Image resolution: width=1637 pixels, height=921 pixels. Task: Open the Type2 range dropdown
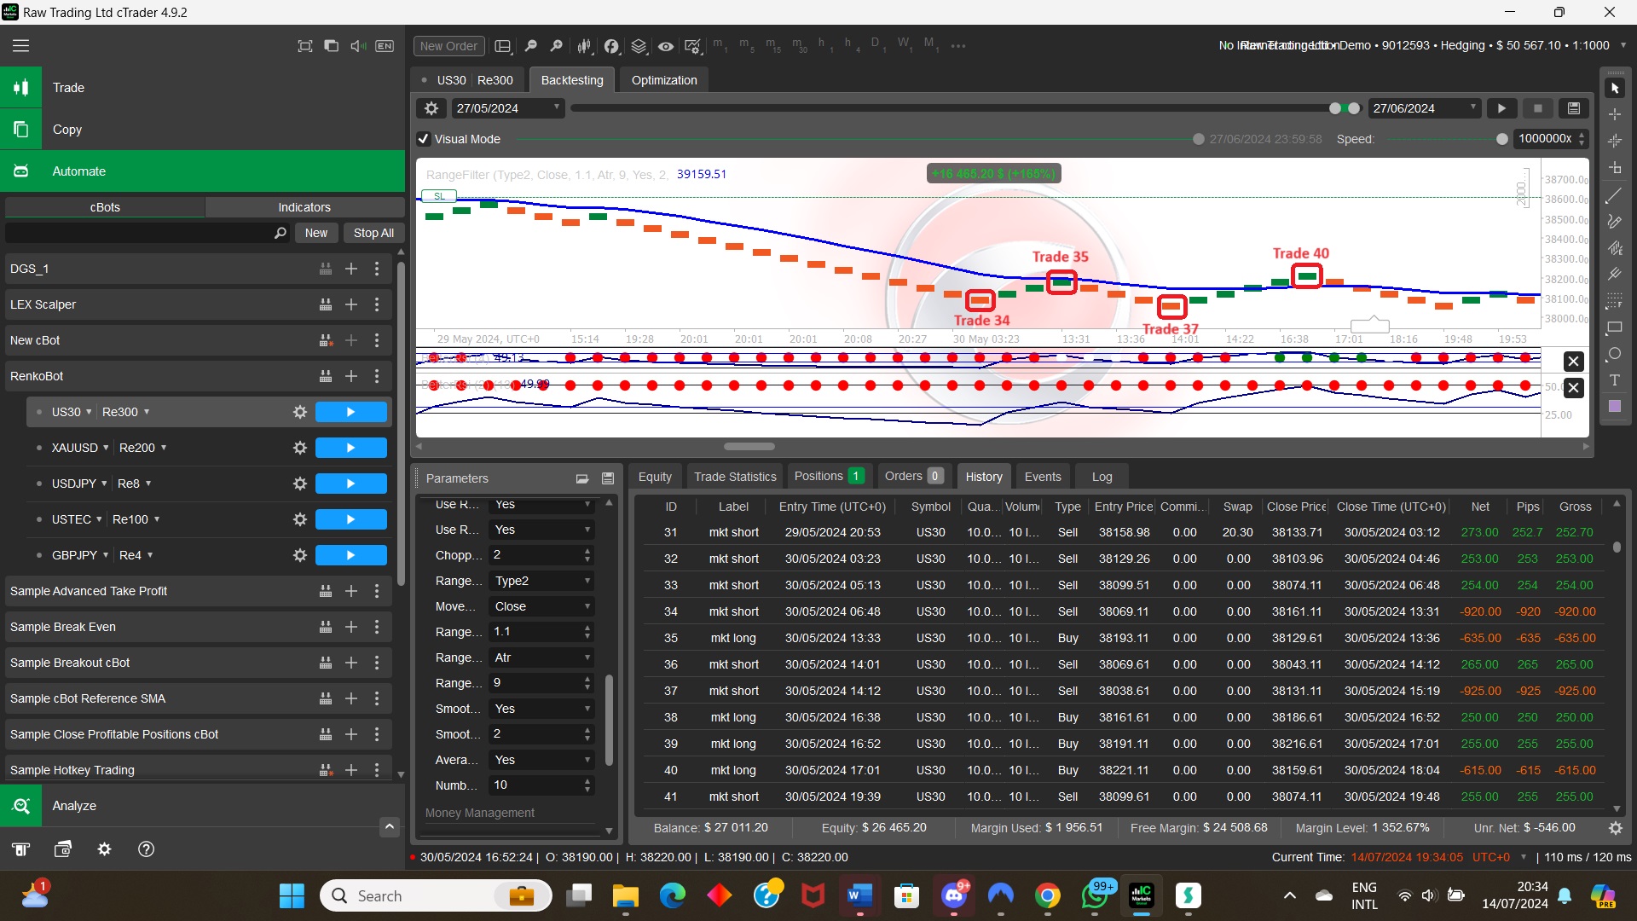(541, 581)
